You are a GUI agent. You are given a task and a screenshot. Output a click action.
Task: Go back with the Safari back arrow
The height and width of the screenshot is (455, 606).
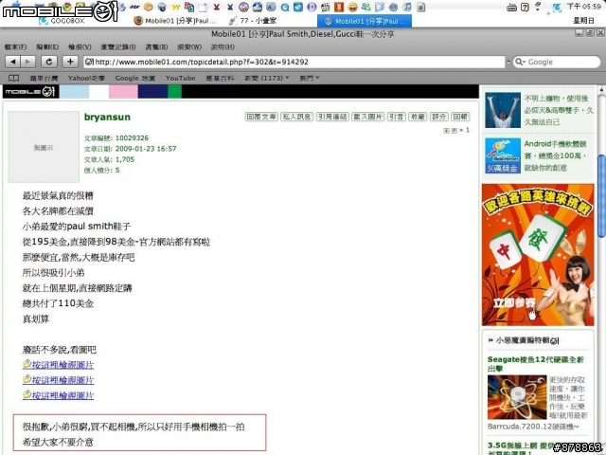click(x=12, y=62)
